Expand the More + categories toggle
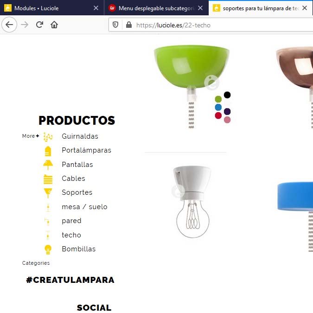Screen dimensions: 313x313 tap(31, 136)
